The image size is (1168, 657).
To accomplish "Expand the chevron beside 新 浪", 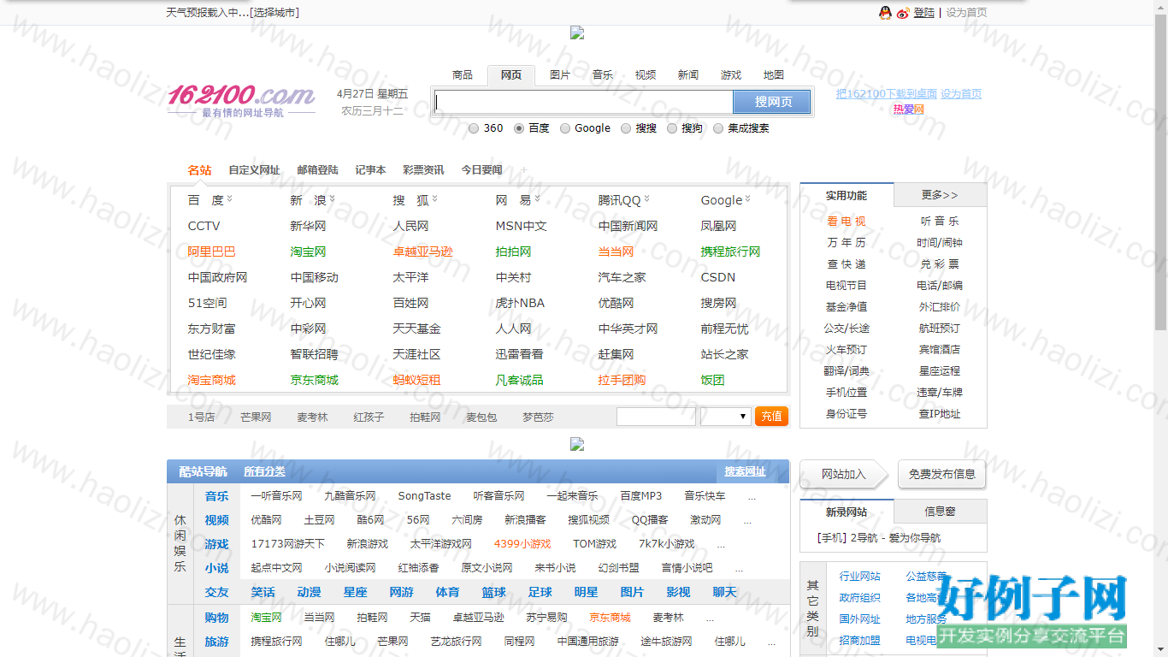I will pyautogui.click(x=332, y=199).
